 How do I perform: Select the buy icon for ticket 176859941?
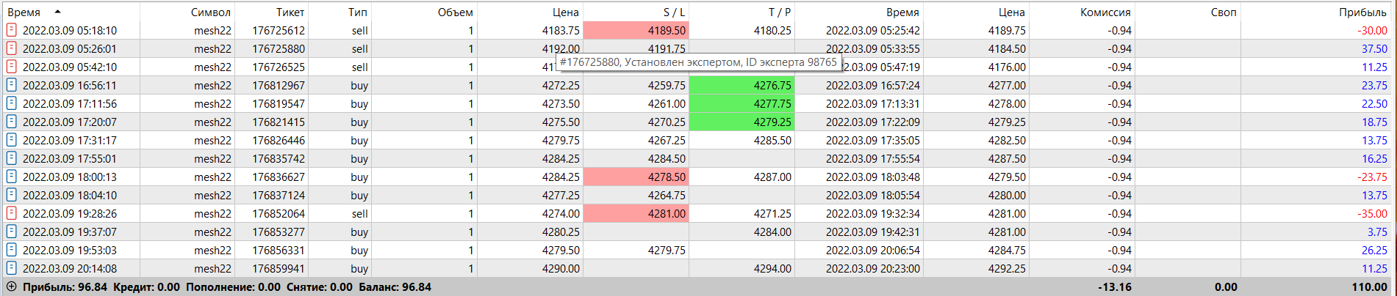coord(11,268)
